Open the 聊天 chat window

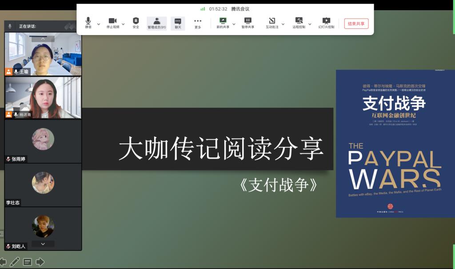[178, 23]
